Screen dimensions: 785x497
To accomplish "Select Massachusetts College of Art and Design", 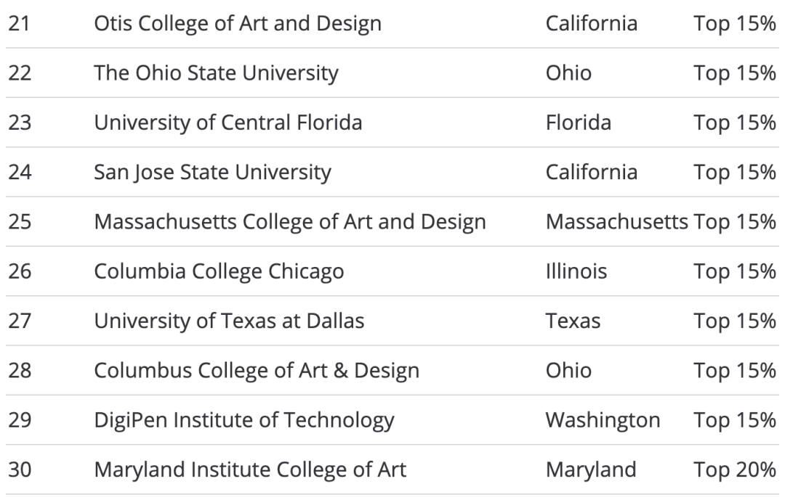I will tap(290, 222).
